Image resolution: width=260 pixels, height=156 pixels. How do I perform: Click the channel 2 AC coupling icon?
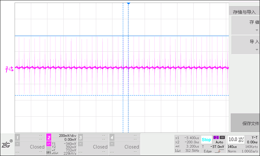point(49,144)
